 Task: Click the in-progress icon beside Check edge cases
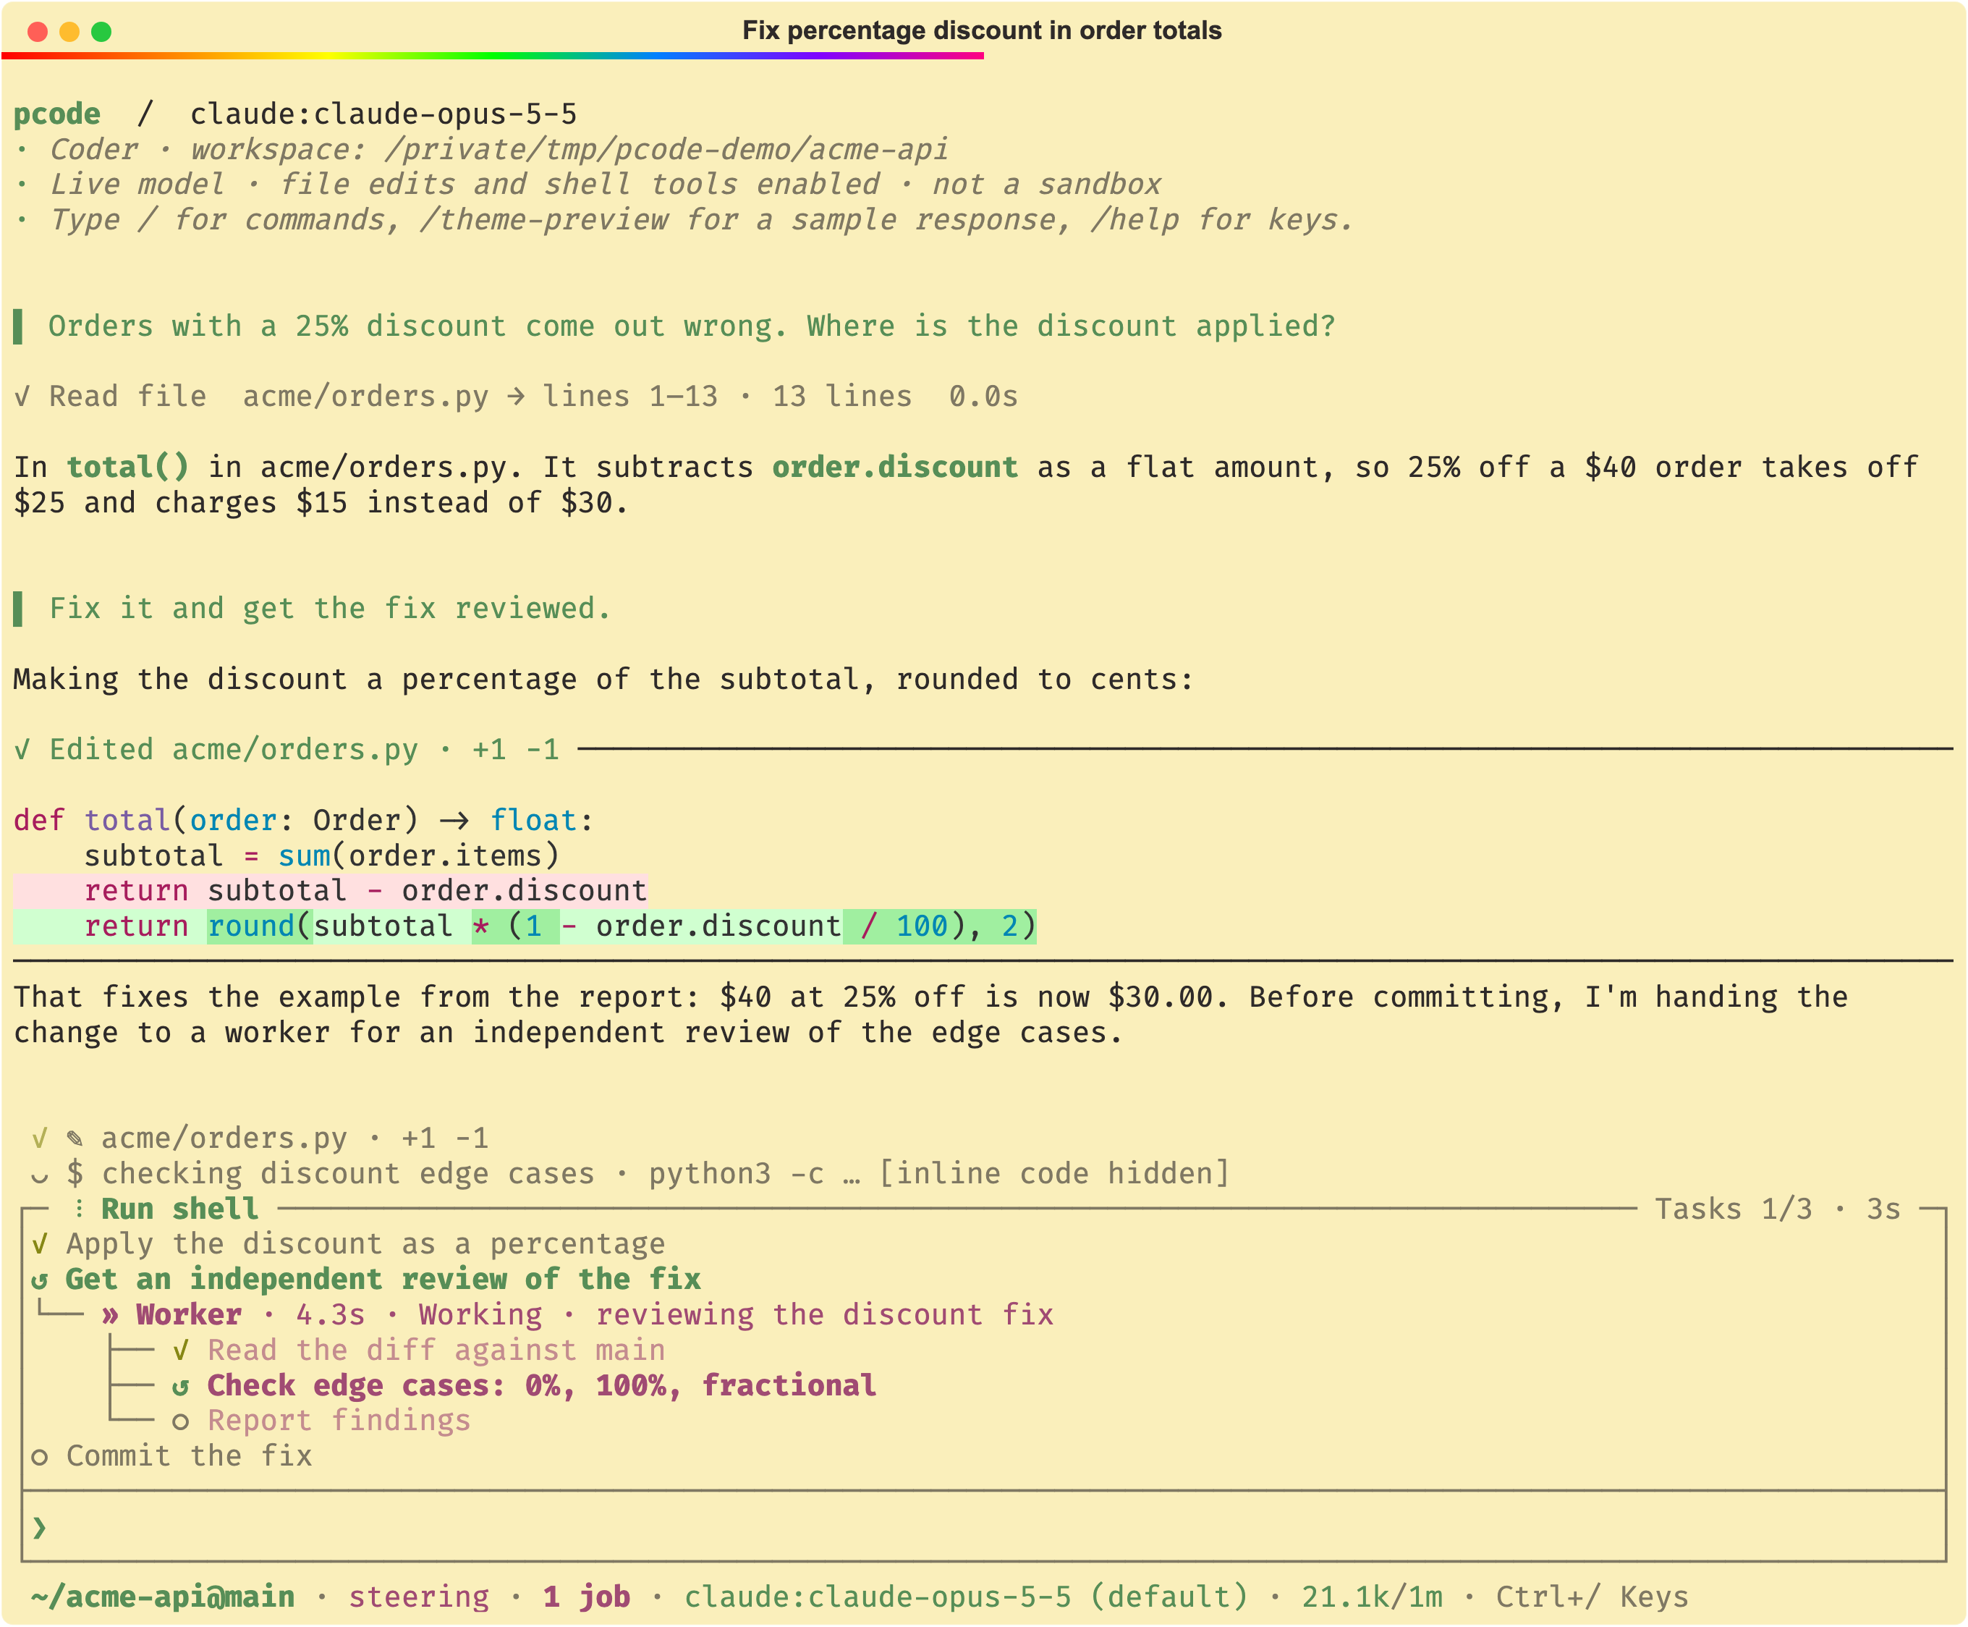point(181,1386)
